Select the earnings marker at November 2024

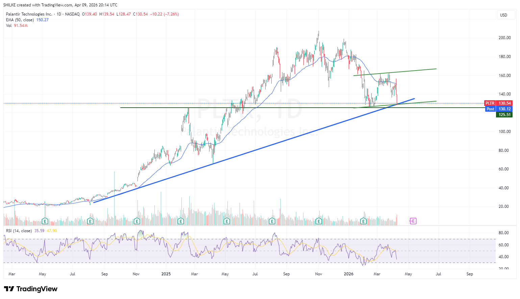137,221
